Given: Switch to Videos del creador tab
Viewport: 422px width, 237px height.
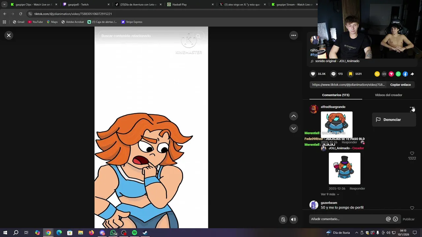Looking at the screenshot, I should (x=388, y=95).
